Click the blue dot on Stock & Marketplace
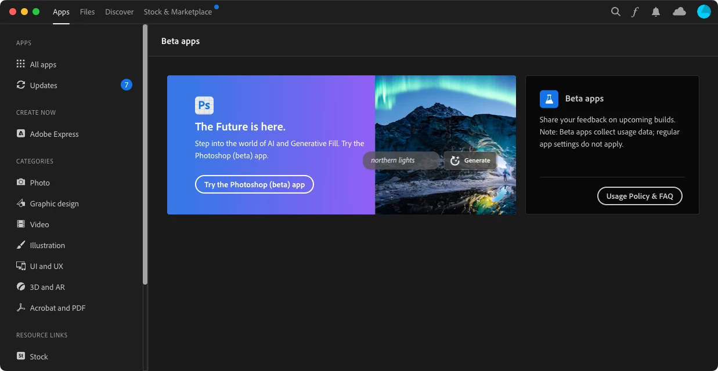718x371 pixels. point(217,7)
